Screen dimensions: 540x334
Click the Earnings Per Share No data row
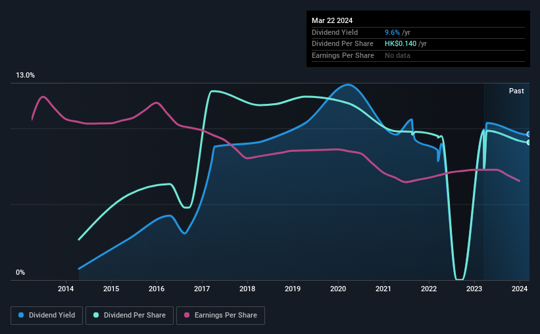pyautogui.click(x=418, y=55)
